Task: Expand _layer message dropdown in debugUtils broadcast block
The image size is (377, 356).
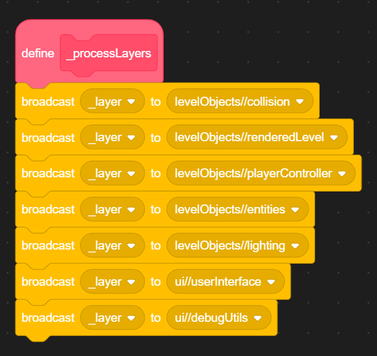Action: tap(112, 318)
